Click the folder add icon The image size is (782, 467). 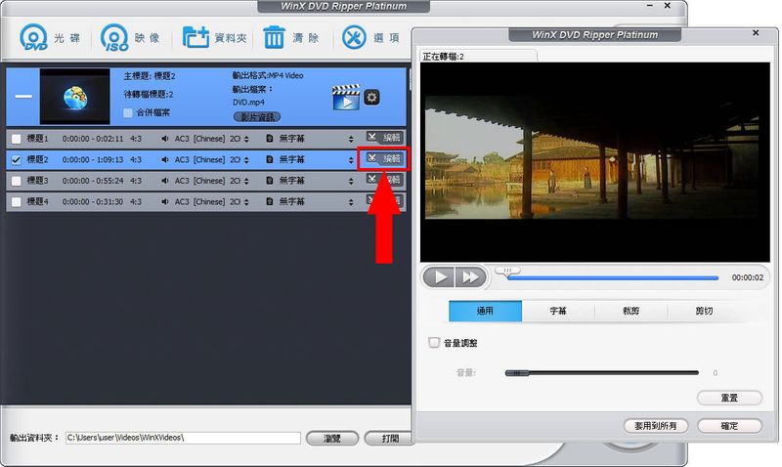point(195,37)
